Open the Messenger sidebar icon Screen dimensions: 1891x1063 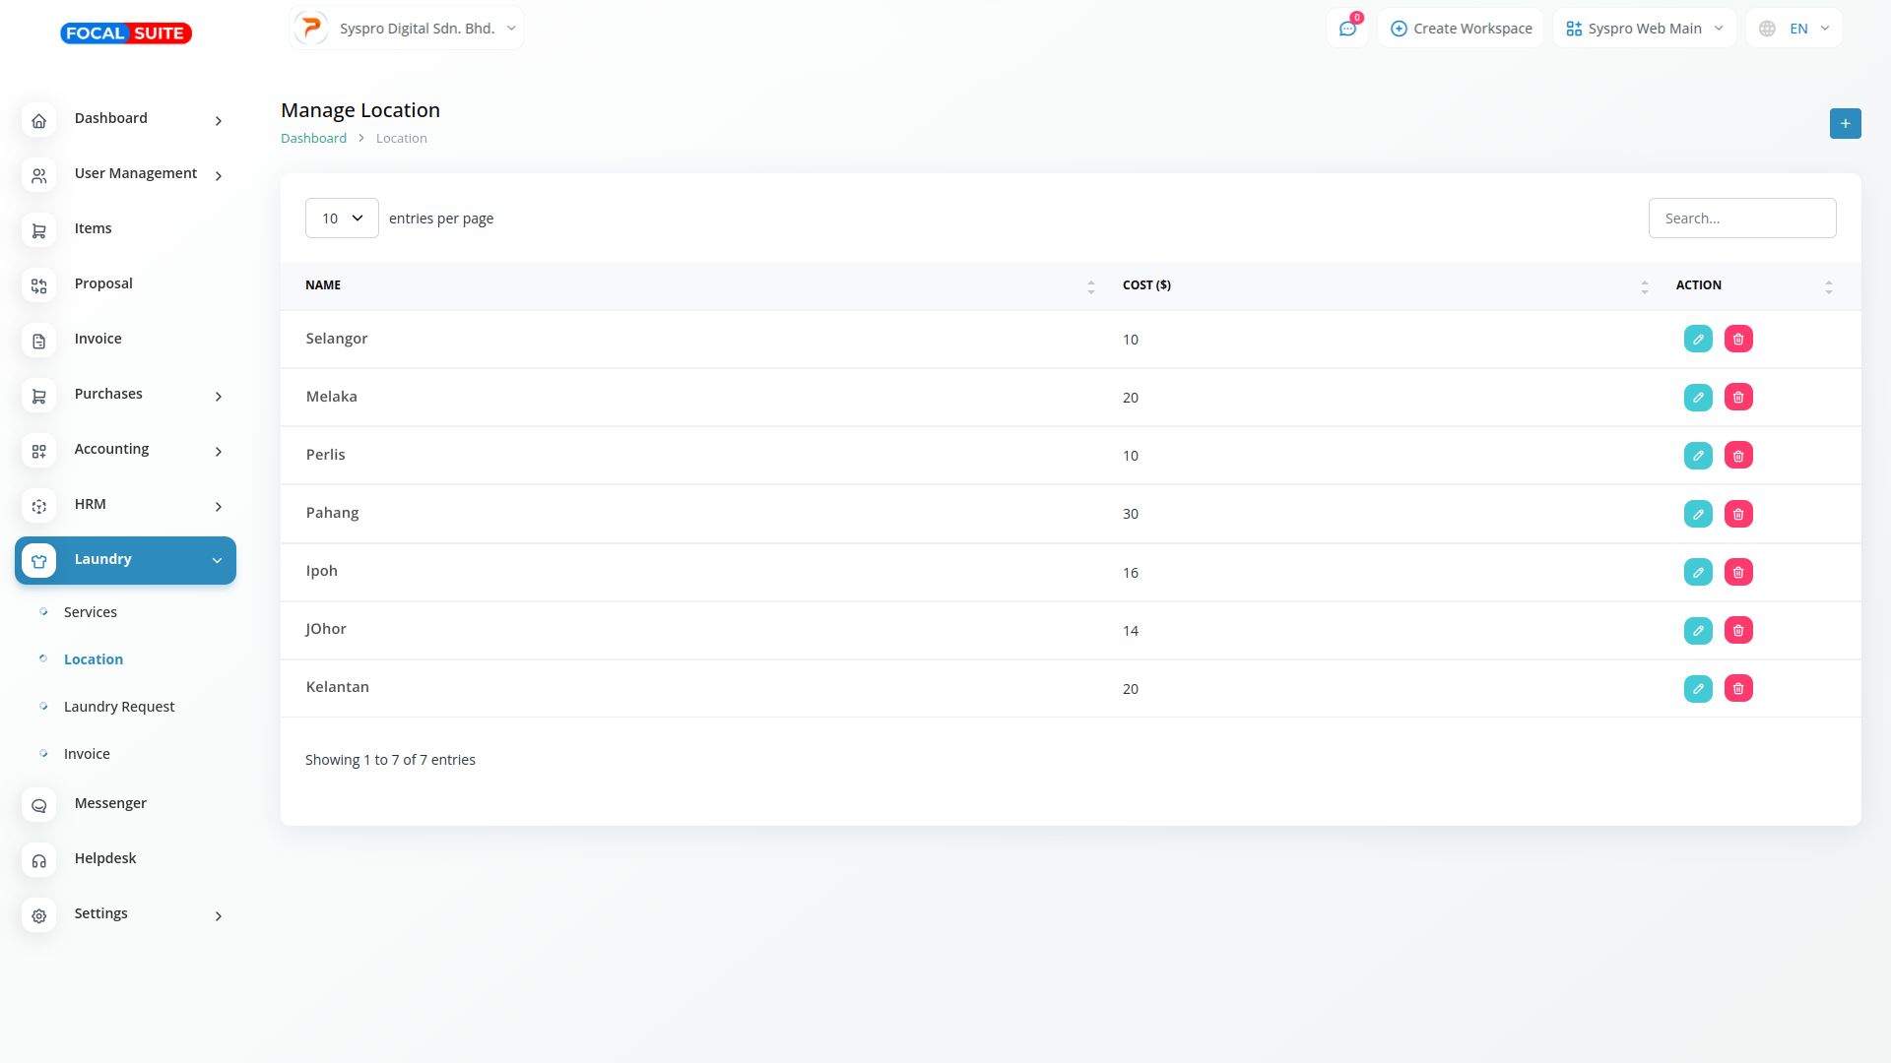(39, 806)
